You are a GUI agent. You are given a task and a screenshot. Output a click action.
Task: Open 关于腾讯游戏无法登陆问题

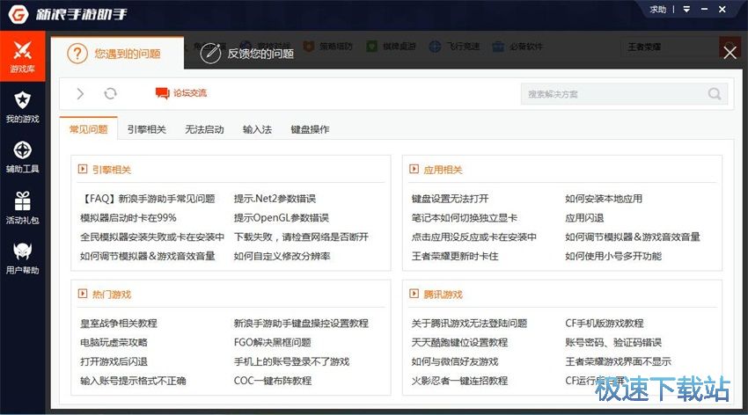coord(469,323)
